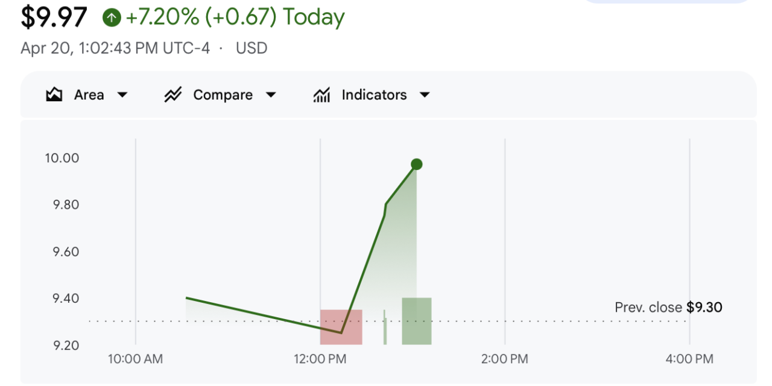This screenshot has height=386, width=772.
Task: Select the Area chart menu label
Action: point(89,95)
